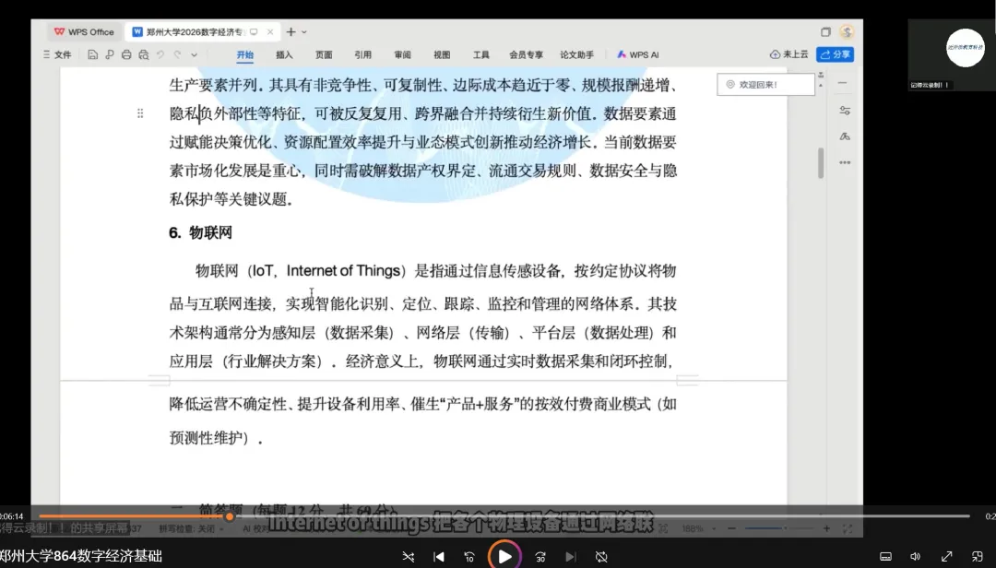Open the 文件 menu
Screen dimensions: 996x568
pyautogui.click(x=57, y=54)
